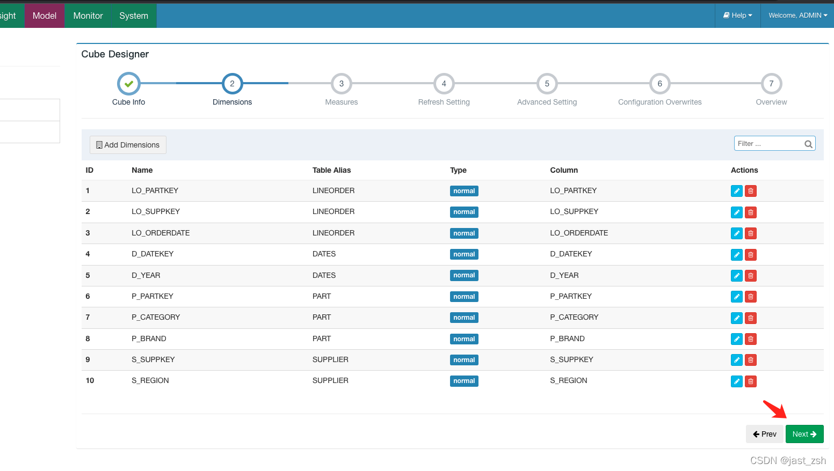Edit the LO_PARTKEY dimension row
The width and height of the screenshot is (834, 471).
[x=736, y=191]
